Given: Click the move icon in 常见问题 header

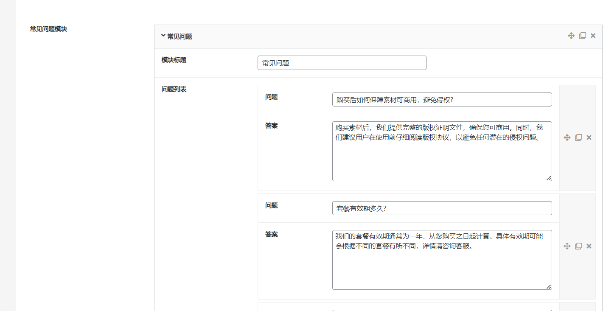Looking at the screenshot, I should pos(571,36).
